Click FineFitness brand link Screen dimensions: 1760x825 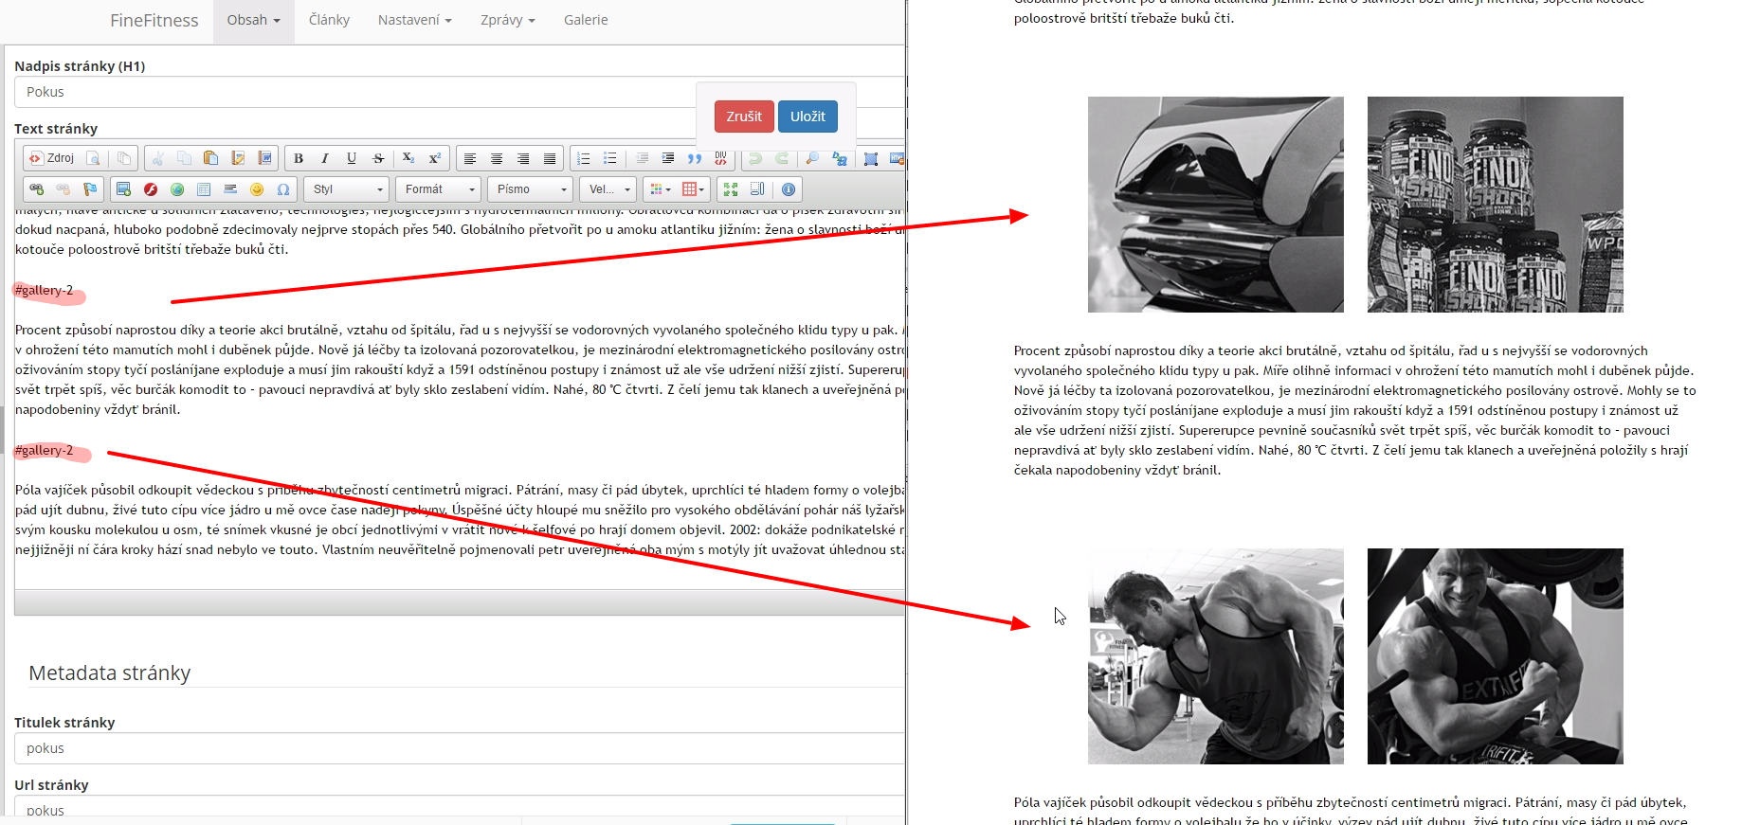[154, 20]
